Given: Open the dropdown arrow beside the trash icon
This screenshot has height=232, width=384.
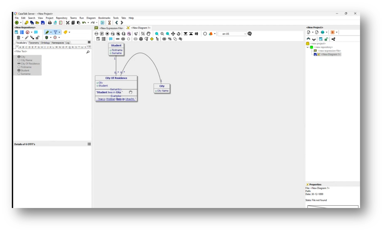Looking at the screenshot, I should 22,37.
